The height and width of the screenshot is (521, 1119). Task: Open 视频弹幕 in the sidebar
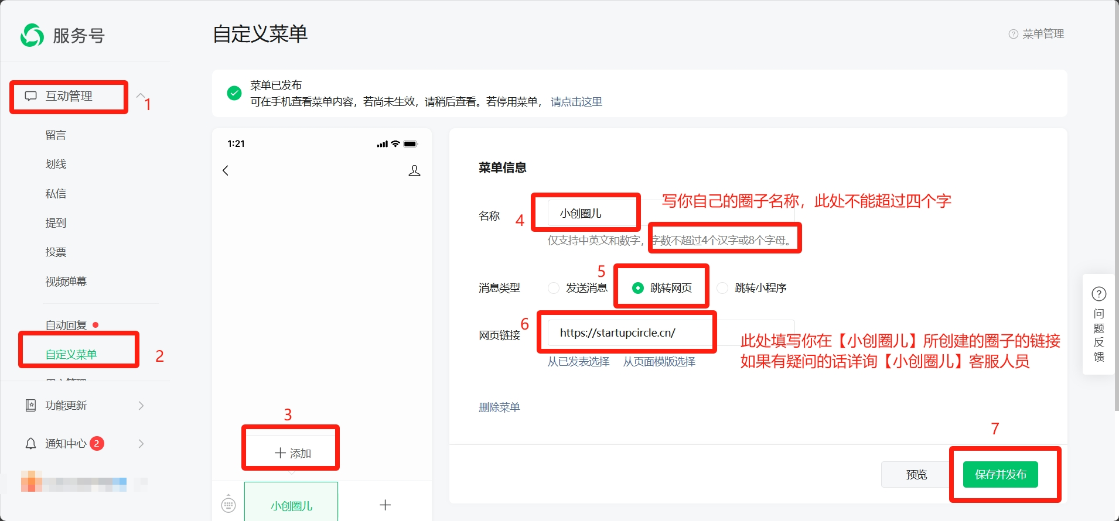click(66, 282)
